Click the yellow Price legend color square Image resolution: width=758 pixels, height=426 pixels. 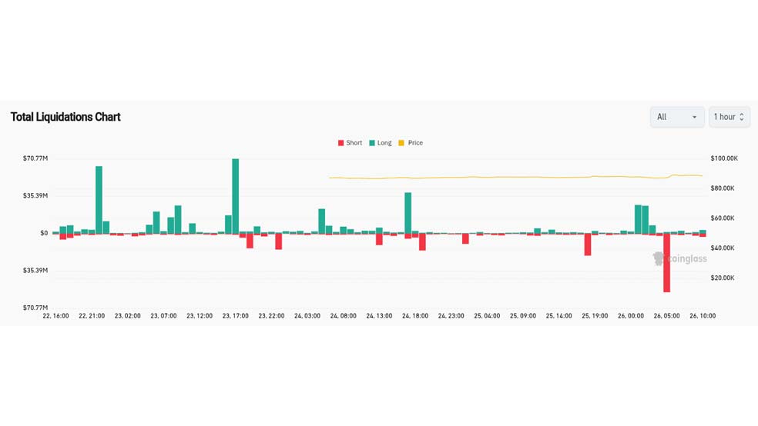click(x=401, y=143)
